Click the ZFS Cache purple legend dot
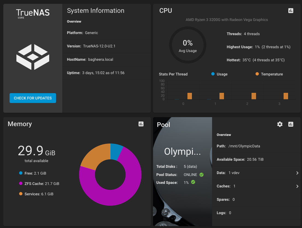 tap(21, 184)
